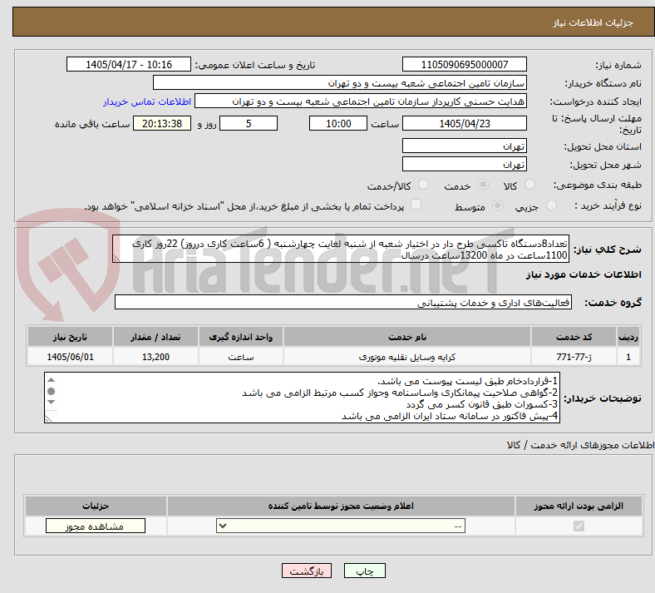Image resolution: width=655 pixels, height=593 pixels.
Task: Open the اعلام وضعیت مجوز dropdown
Action: tap(341, 526)
